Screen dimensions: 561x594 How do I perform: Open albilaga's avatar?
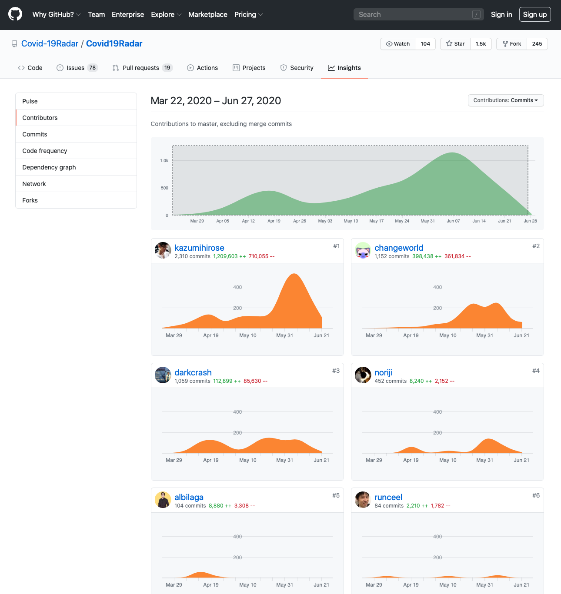pos(163,500)
